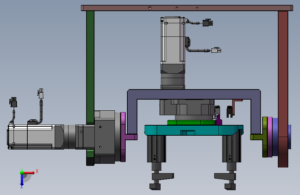Click the blue Z axis arrow of the triad
The width and height of the screenshot is (300, 195).
pyautogui.click(x=22, y=180)
